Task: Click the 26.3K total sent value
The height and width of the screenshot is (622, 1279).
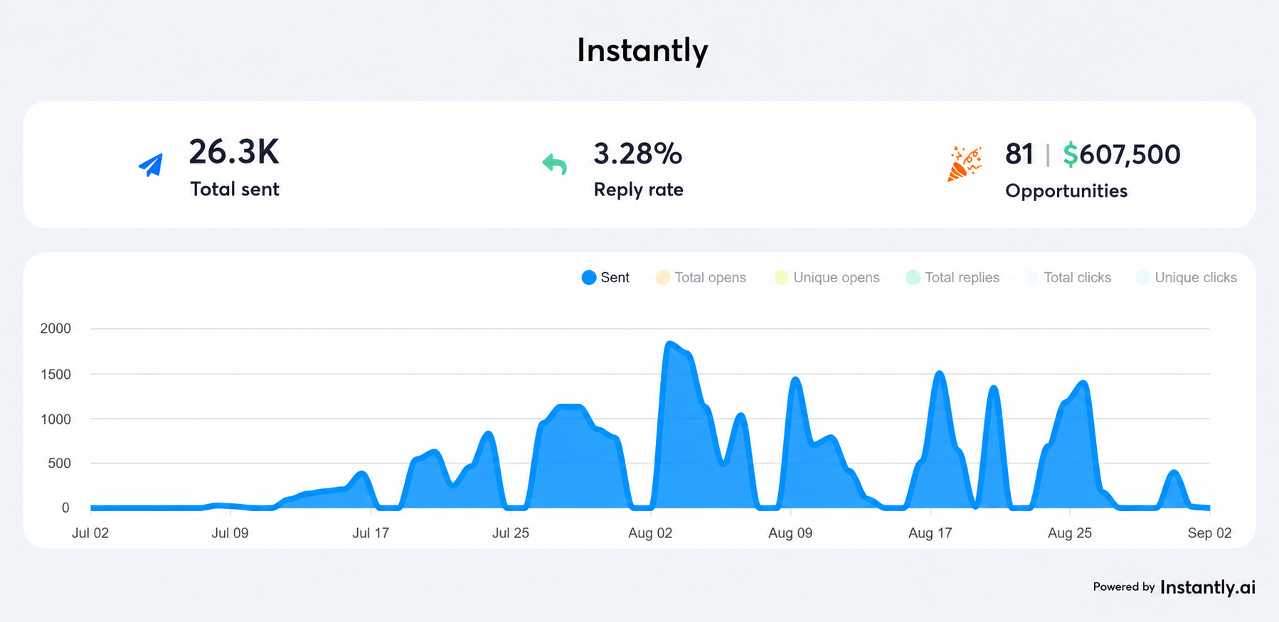Action: pos(234,152)
